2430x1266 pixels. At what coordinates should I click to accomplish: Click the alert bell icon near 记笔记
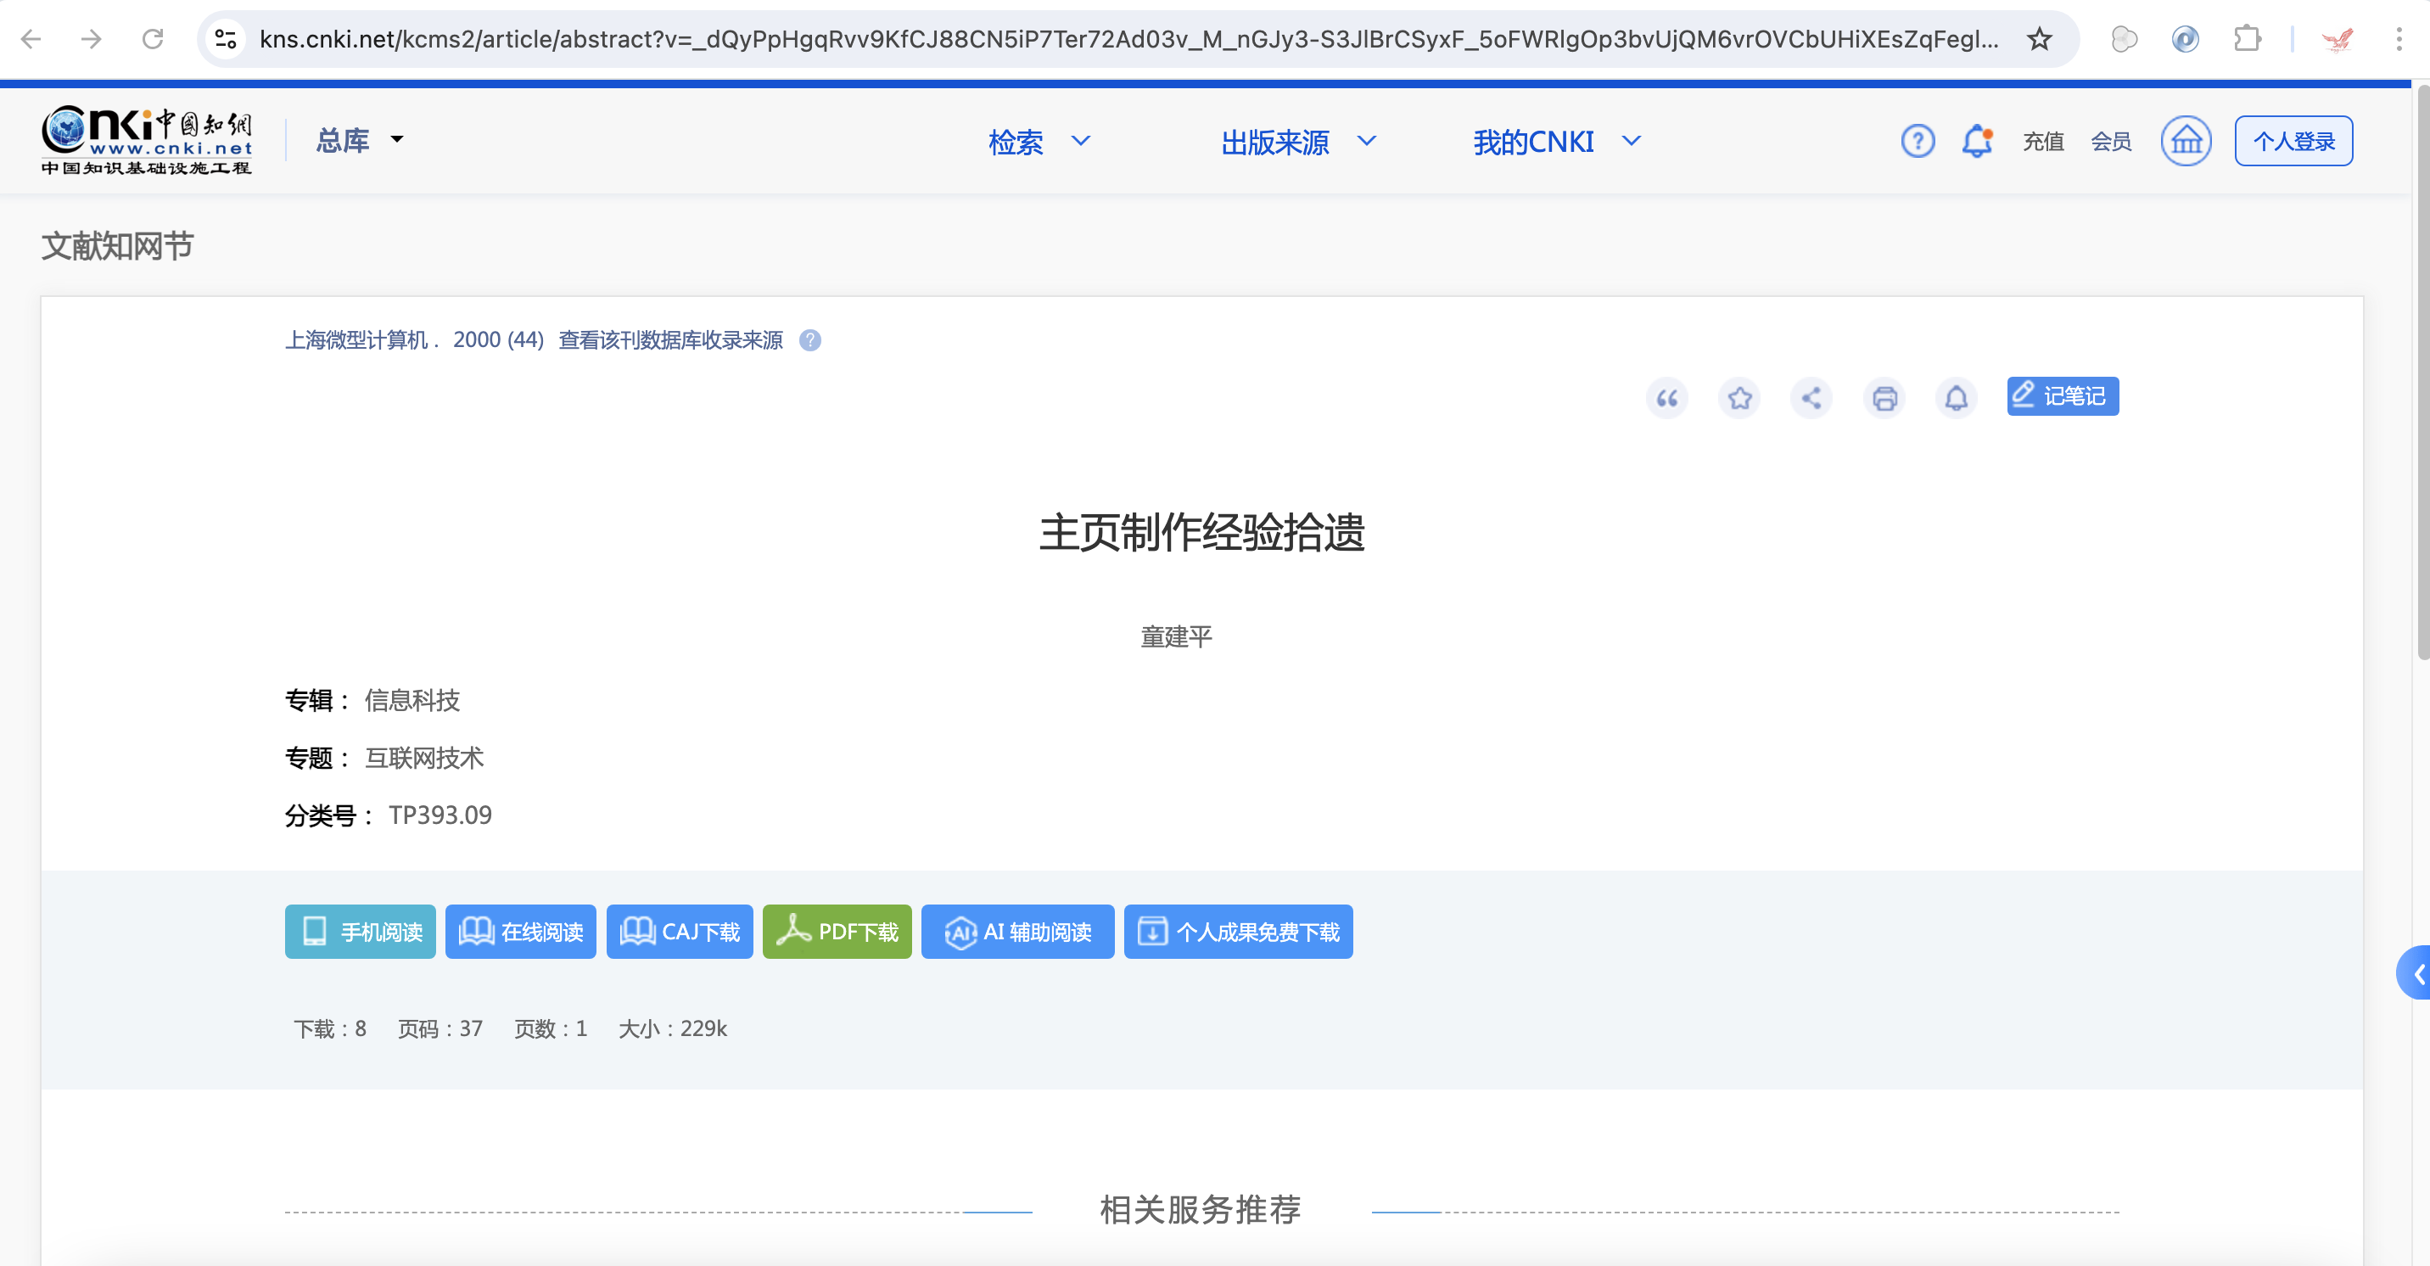pyautogui.click(x=1957, y=398)
